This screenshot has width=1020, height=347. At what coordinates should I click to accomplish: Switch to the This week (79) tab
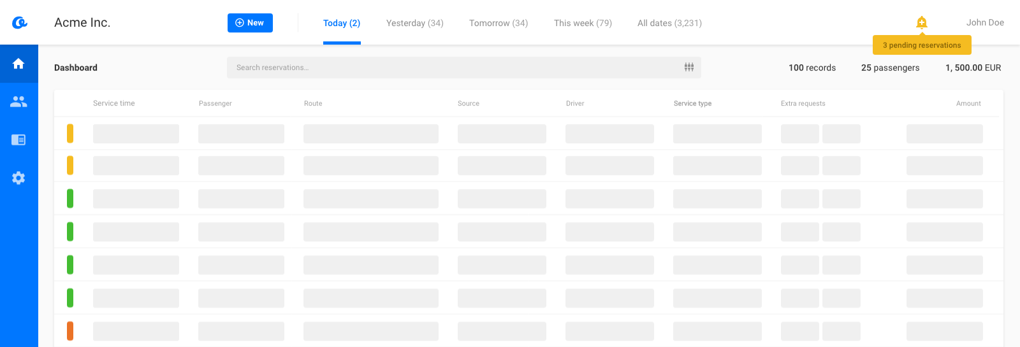[x=583, y=23]
